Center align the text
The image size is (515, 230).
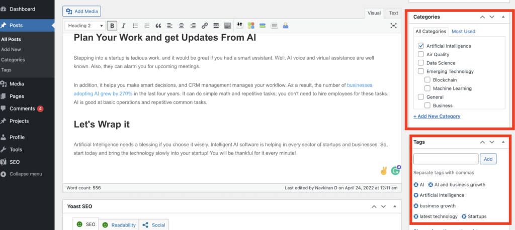[181, 26]
